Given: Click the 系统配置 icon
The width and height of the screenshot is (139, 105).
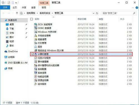Looking at the screenshot, I should [x=36, y=69].
